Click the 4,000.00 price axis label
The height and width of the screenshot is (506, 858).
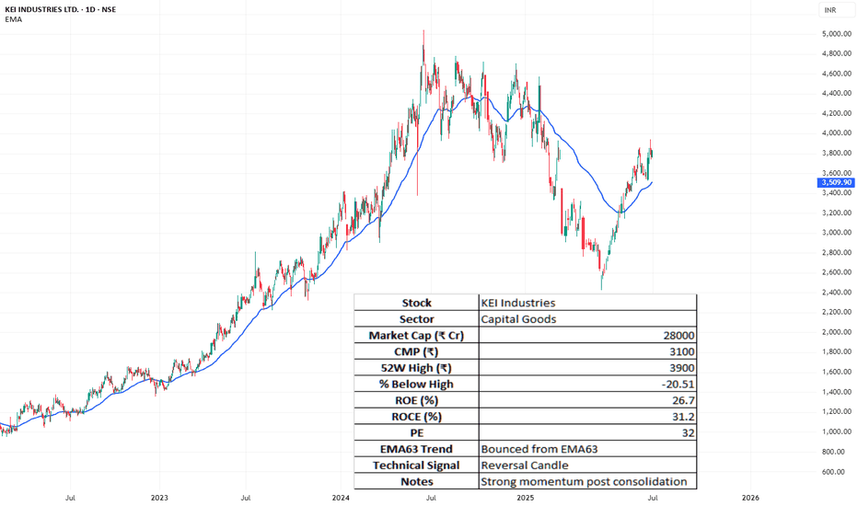point(836,132)
